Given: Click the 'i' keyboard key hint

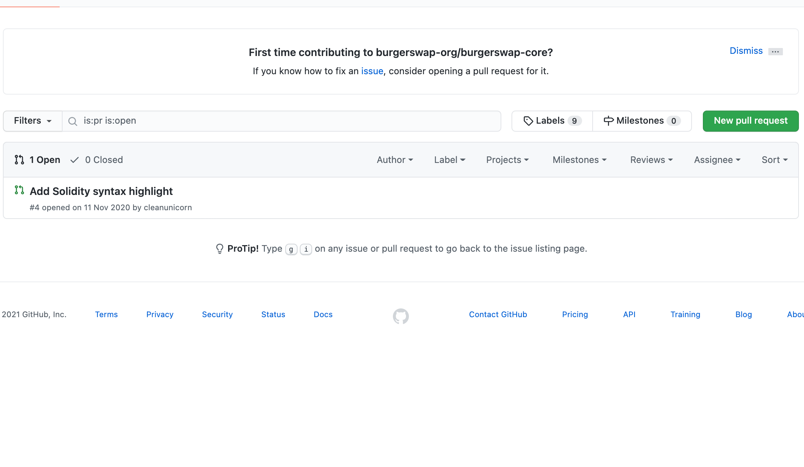Looking at the screenshot, I should click(306, 249).
